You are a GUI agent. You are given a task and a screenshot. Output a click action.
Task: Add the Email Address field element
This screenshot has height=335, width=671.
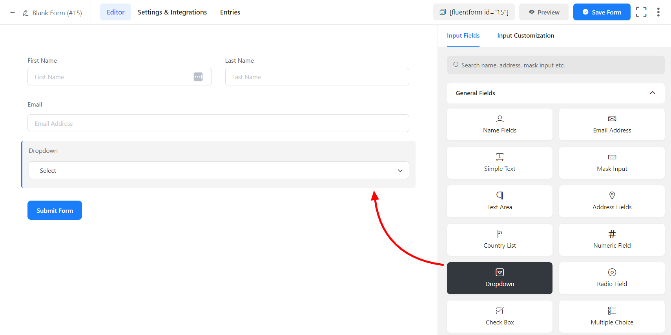tap(611, 124)
